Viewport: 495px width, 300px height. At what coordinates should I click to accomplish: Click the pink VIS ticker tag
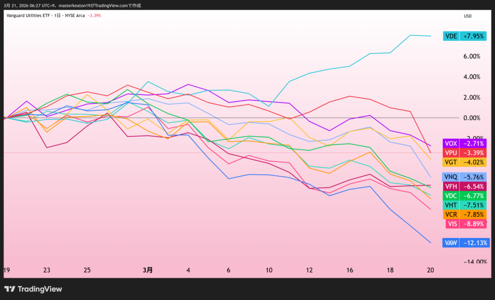tap(452, 224)
